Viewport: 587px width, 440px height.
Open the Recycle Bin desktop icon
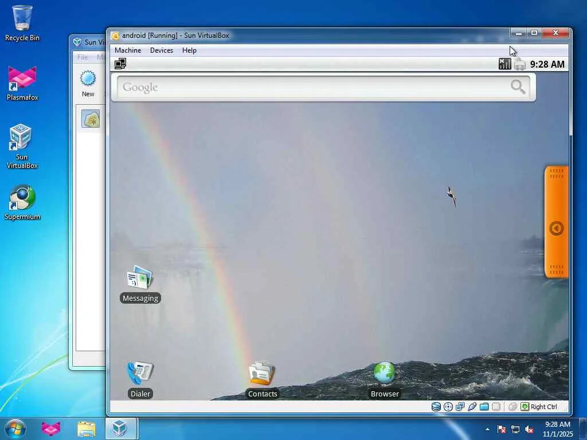(x=22, y=23)
